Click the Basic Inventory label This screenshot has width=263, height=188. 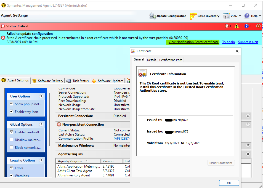[208, 16]
